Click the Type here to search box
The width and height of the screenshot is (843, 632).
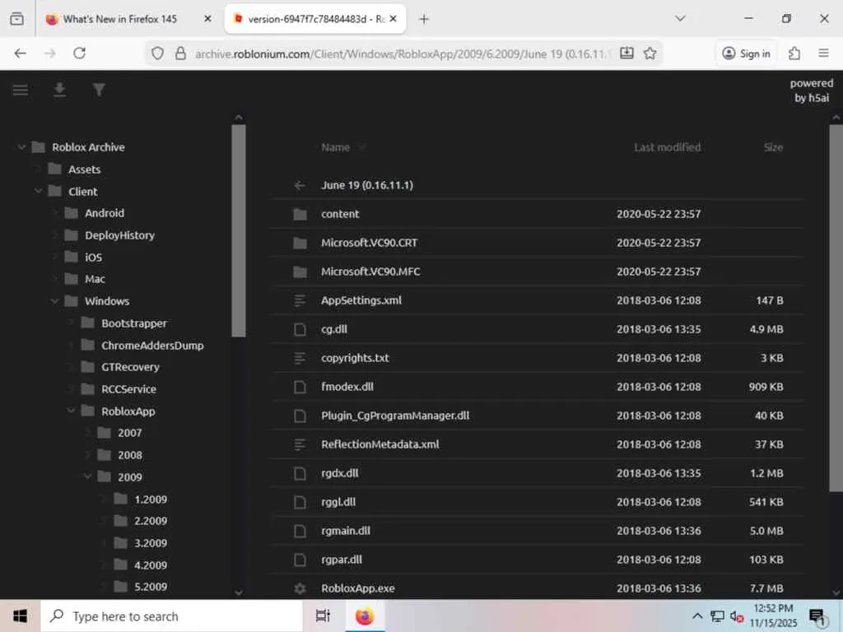point(172,616)
